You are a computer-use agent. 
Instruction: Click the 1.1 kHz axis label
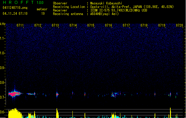2,38
